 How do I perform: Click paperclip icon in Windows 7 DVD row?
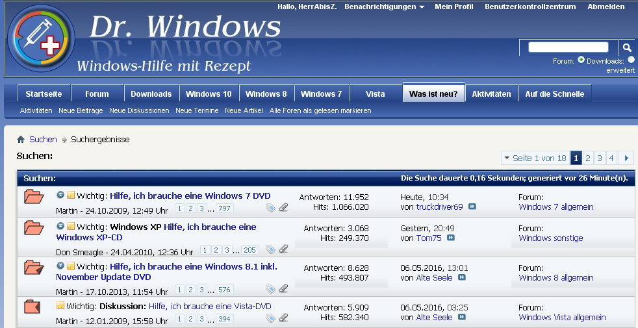click(x=284, y=208)
